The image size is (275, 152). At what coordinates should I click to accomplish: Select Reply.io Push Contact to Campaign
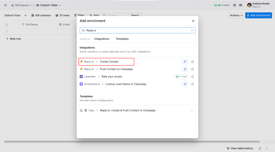coord(137,69)
